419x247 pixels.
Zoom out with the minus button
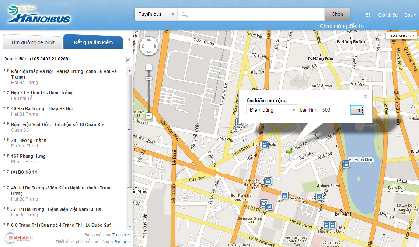pos(149,116)
